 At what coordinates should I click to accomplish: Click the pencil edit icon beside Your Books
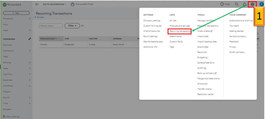30,39
